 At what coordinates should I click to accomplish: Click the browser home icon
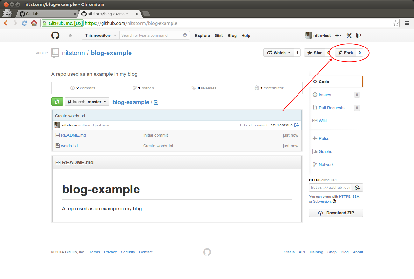tap(34, 23)
